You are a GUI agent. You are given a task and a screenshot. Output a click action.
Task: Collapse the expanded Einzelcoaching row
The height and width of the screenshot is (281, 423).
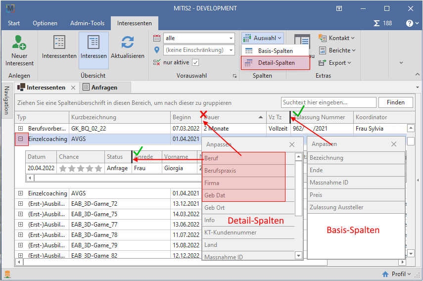coord(21,139)
